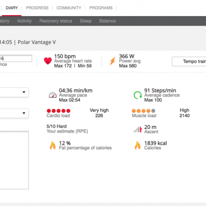
Task: Open the DIARY tab
Action: tap(12, 8)
